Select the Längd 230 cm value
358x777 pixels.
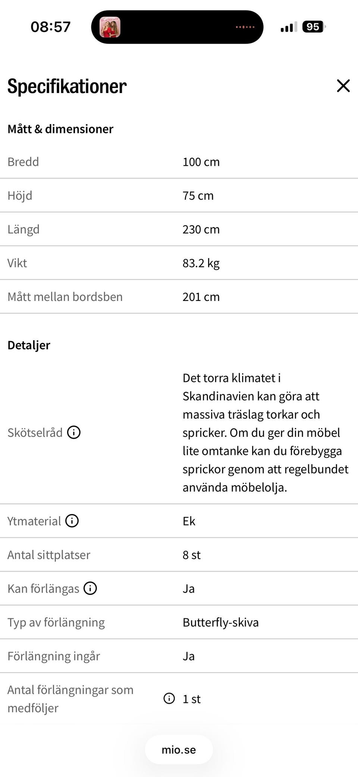pyautogui.click(x=201, y=229)
